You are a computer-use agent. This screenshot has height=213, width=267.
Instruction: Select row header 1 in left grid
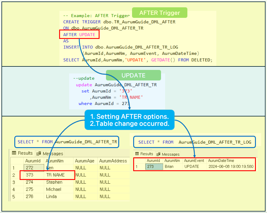[17, 168]
